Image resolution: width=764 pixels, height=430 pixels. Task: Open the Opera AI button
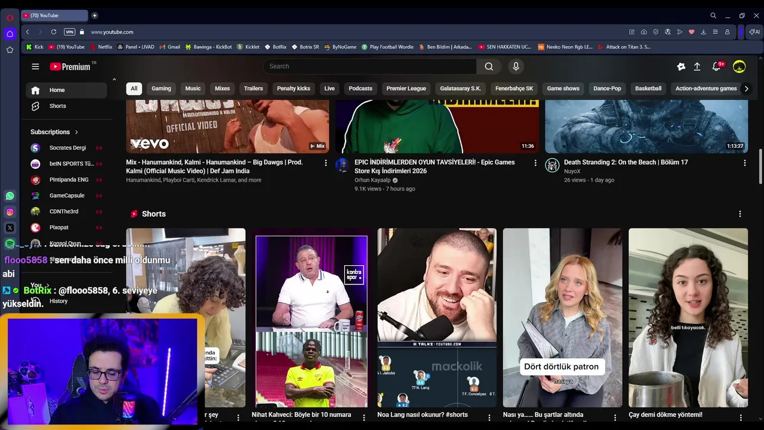(x=754, y=32)
